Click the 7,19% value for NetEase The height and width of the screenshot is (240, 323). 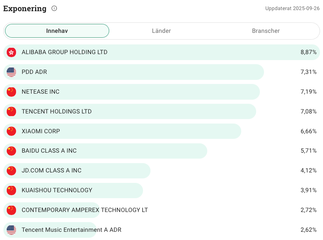308,92
